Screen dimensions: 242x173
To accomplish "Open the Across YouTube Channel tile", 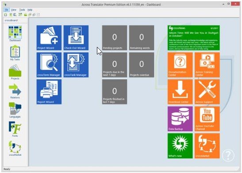I will [207, 119].
